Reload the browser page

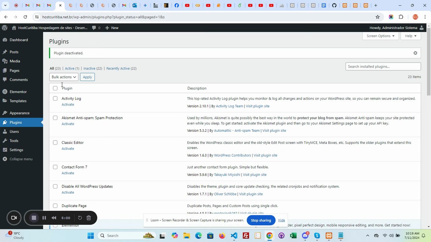point(25,17)
